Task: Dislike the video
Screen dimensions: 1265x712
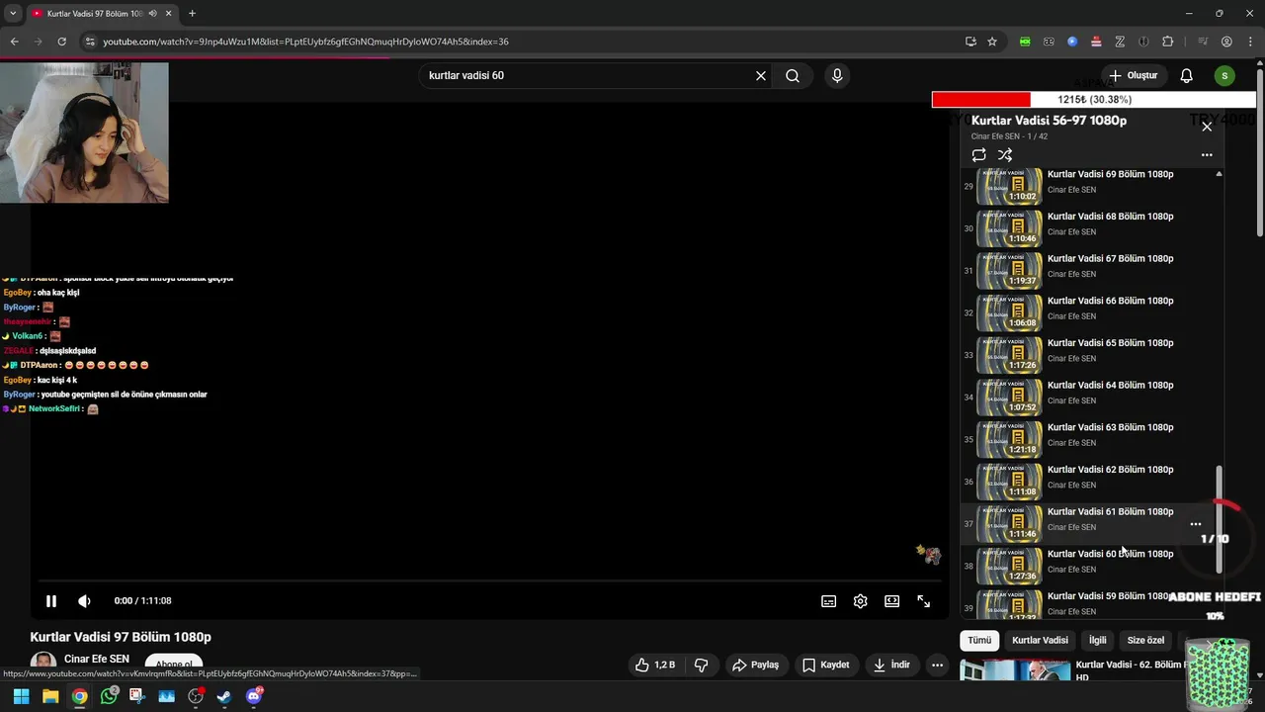Action: [702, 666]
